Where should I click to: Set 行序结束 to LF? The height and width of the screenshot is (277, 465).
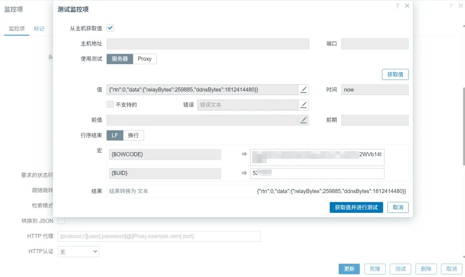115,135
